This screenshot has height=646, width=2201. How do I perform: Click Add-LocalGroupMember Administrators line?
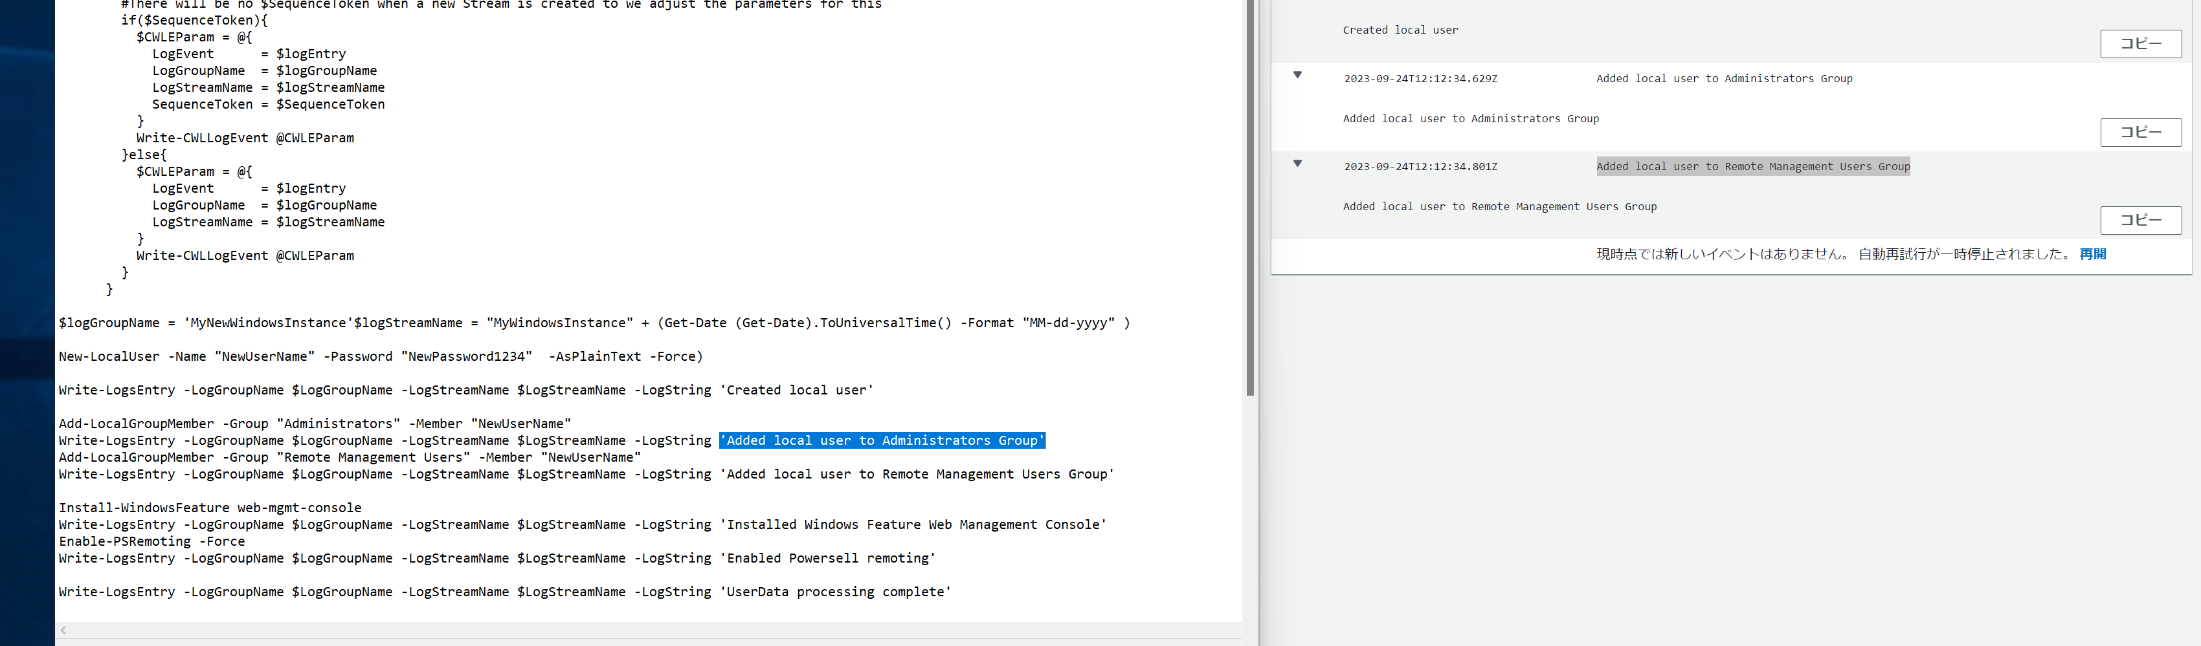pyautogui.click(x=315, y=424)
